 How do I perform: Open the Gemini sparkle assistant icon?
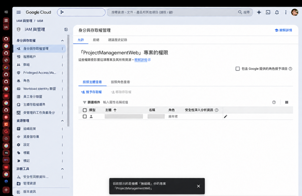[x=259, y=12]
